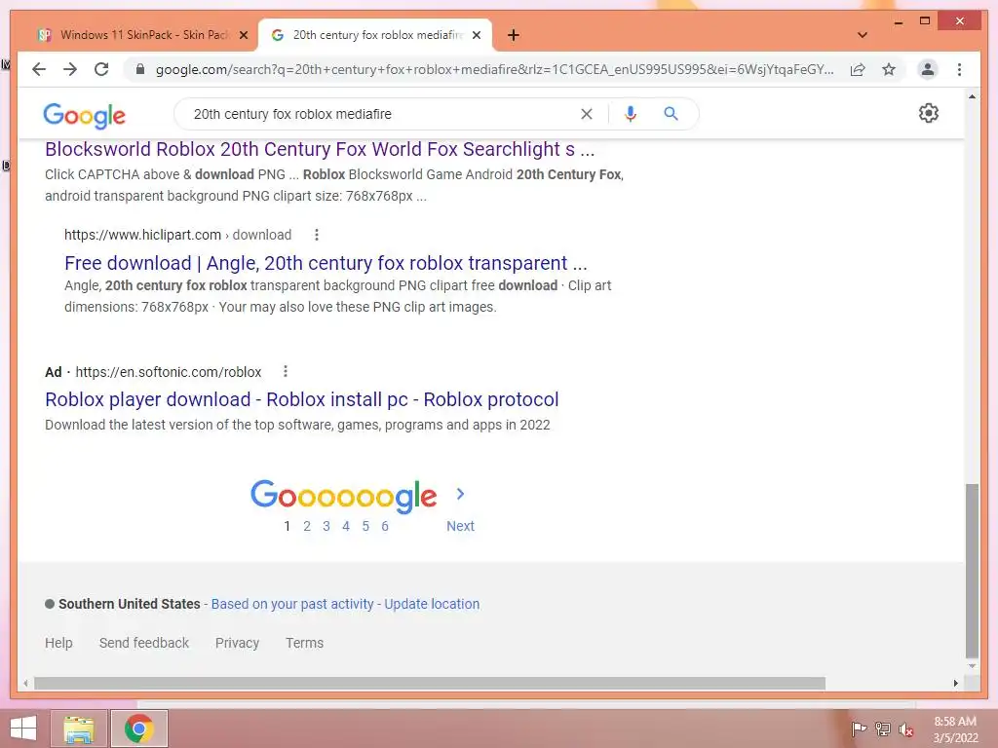Click the scroll-right arrow of horizontal scrollbar

click(955, 683)
